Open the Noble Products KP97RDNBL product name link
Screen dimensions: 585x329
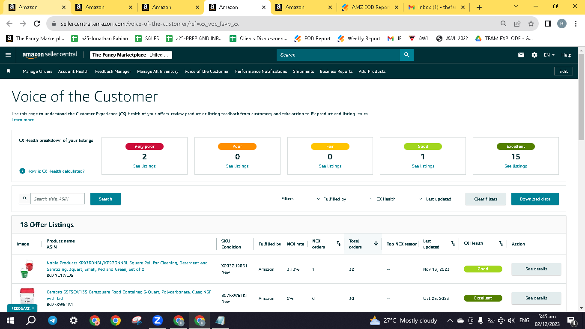pyautogui.click(x=127, y=266)
